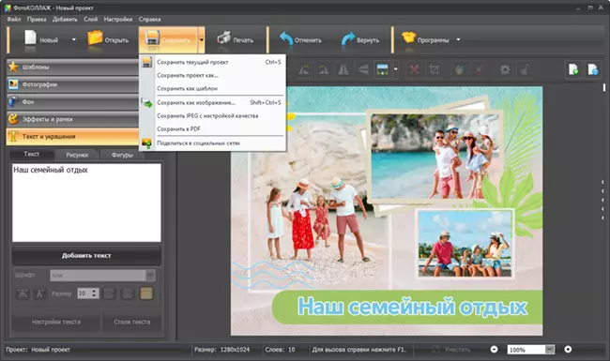Click the Настройки текста button

tap(56, 322)
